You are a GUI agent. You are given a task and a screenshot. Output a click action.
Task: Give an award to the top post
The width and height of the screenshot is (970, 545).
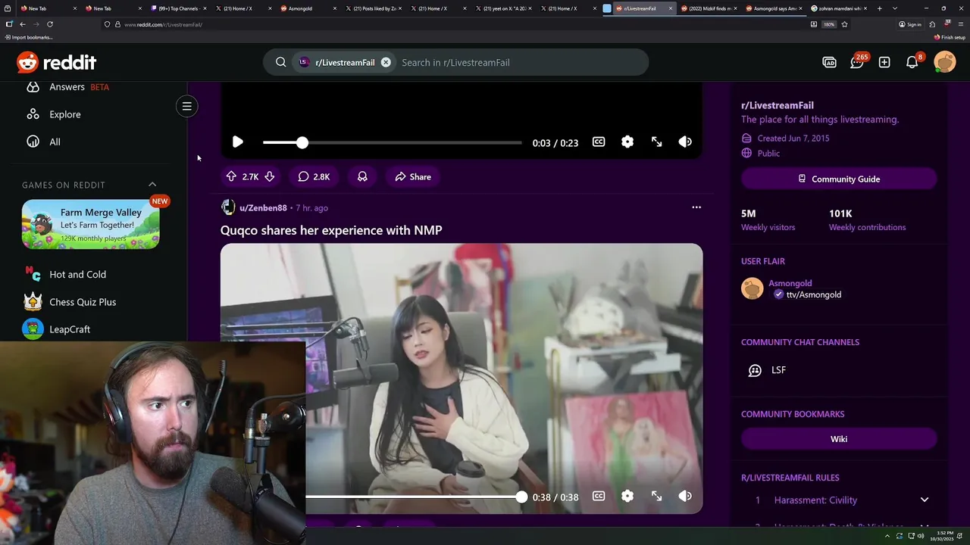tap(362, 176)
